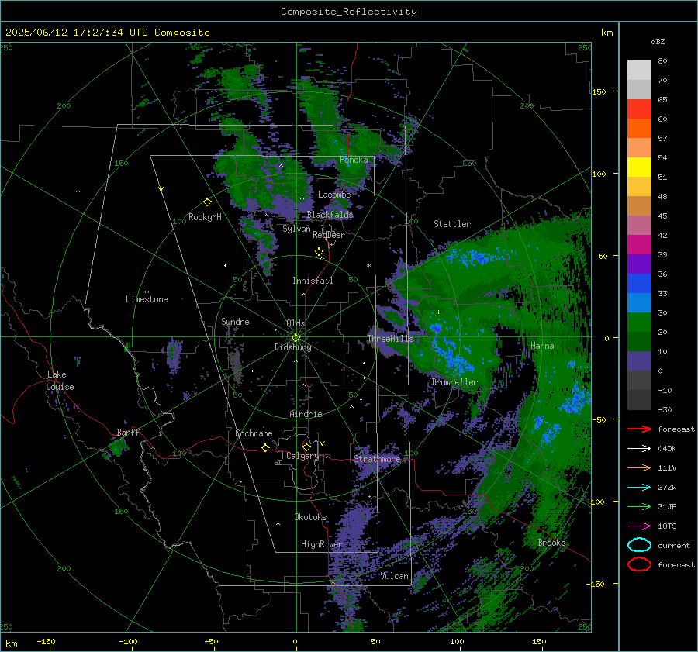The height and width of the screenshot is (652, 698).
Task: Click the Ponoka city label
Action: 354,160
